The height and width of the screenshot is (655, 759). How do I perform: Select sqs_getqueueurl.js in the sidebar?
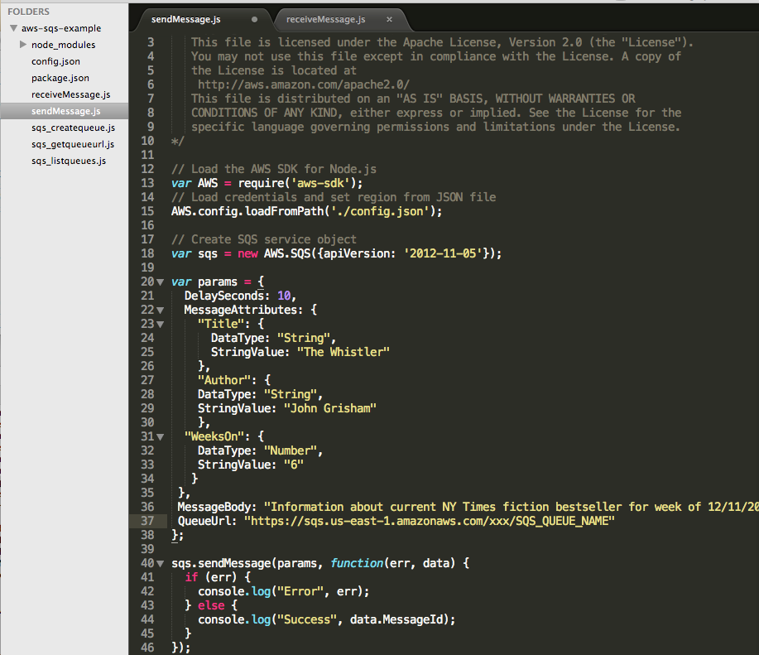coord(73,144)
